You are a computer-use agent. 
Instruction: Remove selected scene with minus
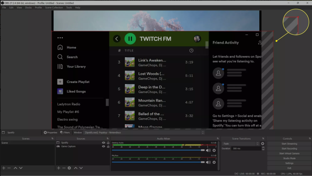click(9, 168)
